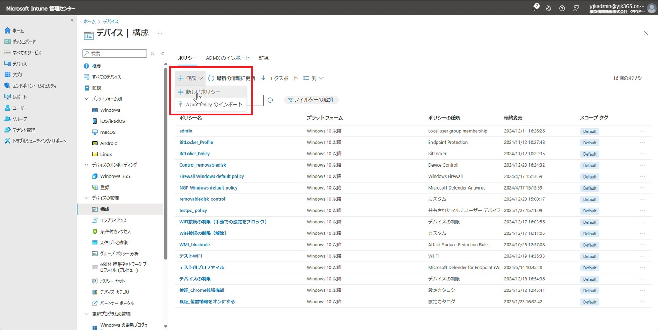Select 概要 in device menu
The width and height of the screenshot is (658, 330).
click(x=92, y=66)
